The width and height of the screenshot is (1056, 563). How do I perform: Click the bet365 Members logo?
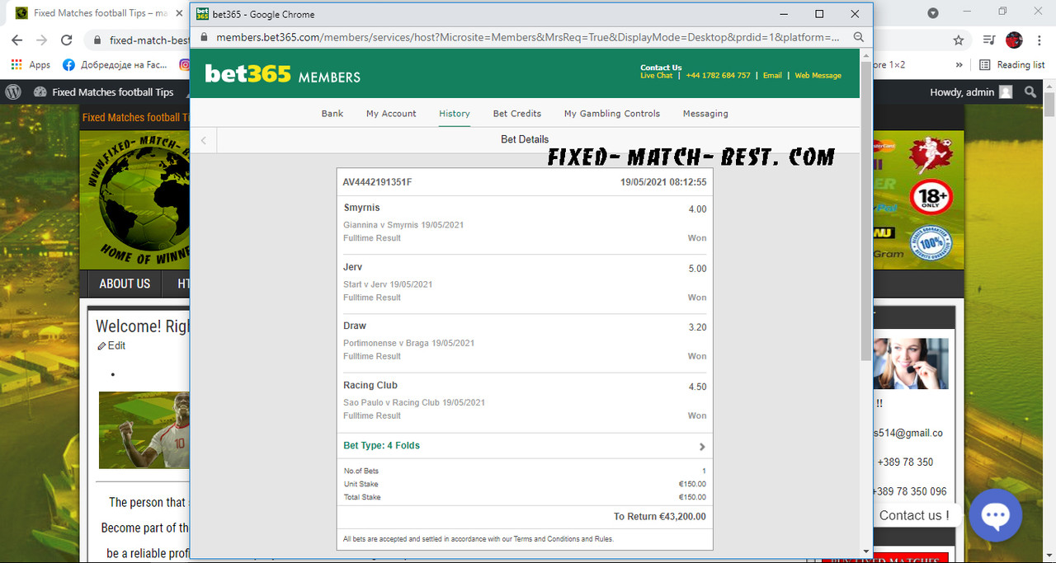(282, 74)
